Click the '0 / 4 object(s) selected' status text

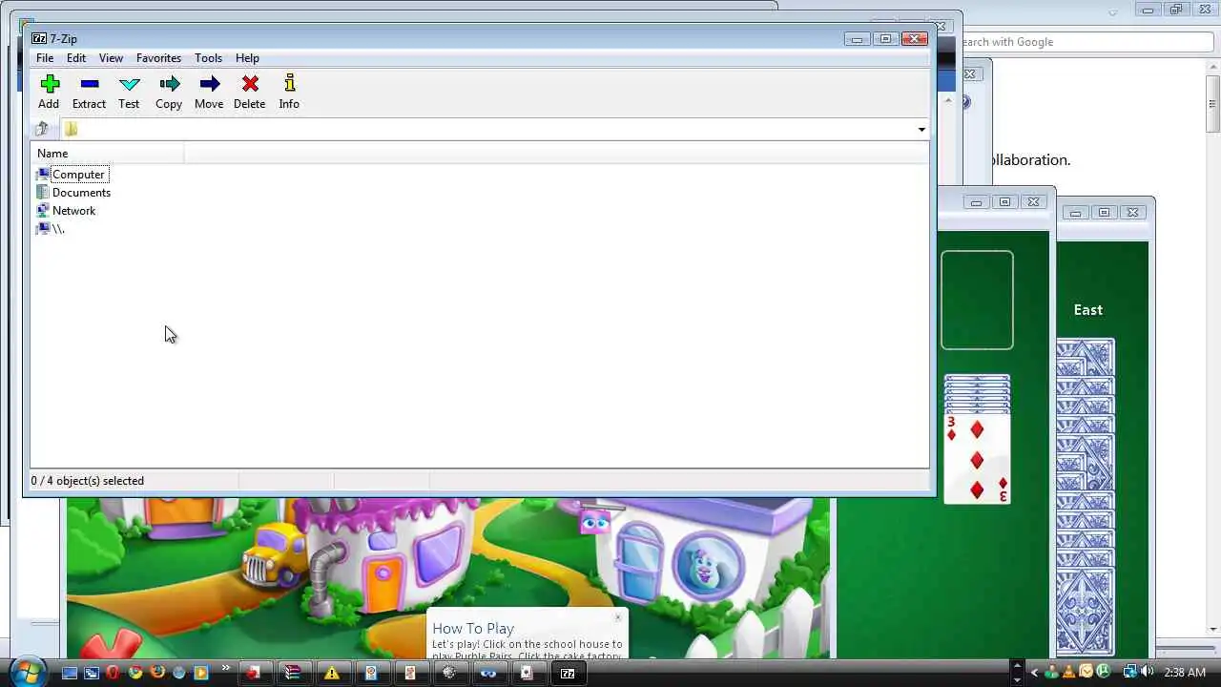point(88,481)
